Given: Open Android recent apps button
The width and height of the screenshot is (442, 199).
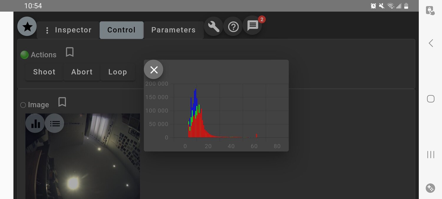Looking at the screenshot, I should coord(431,154).
